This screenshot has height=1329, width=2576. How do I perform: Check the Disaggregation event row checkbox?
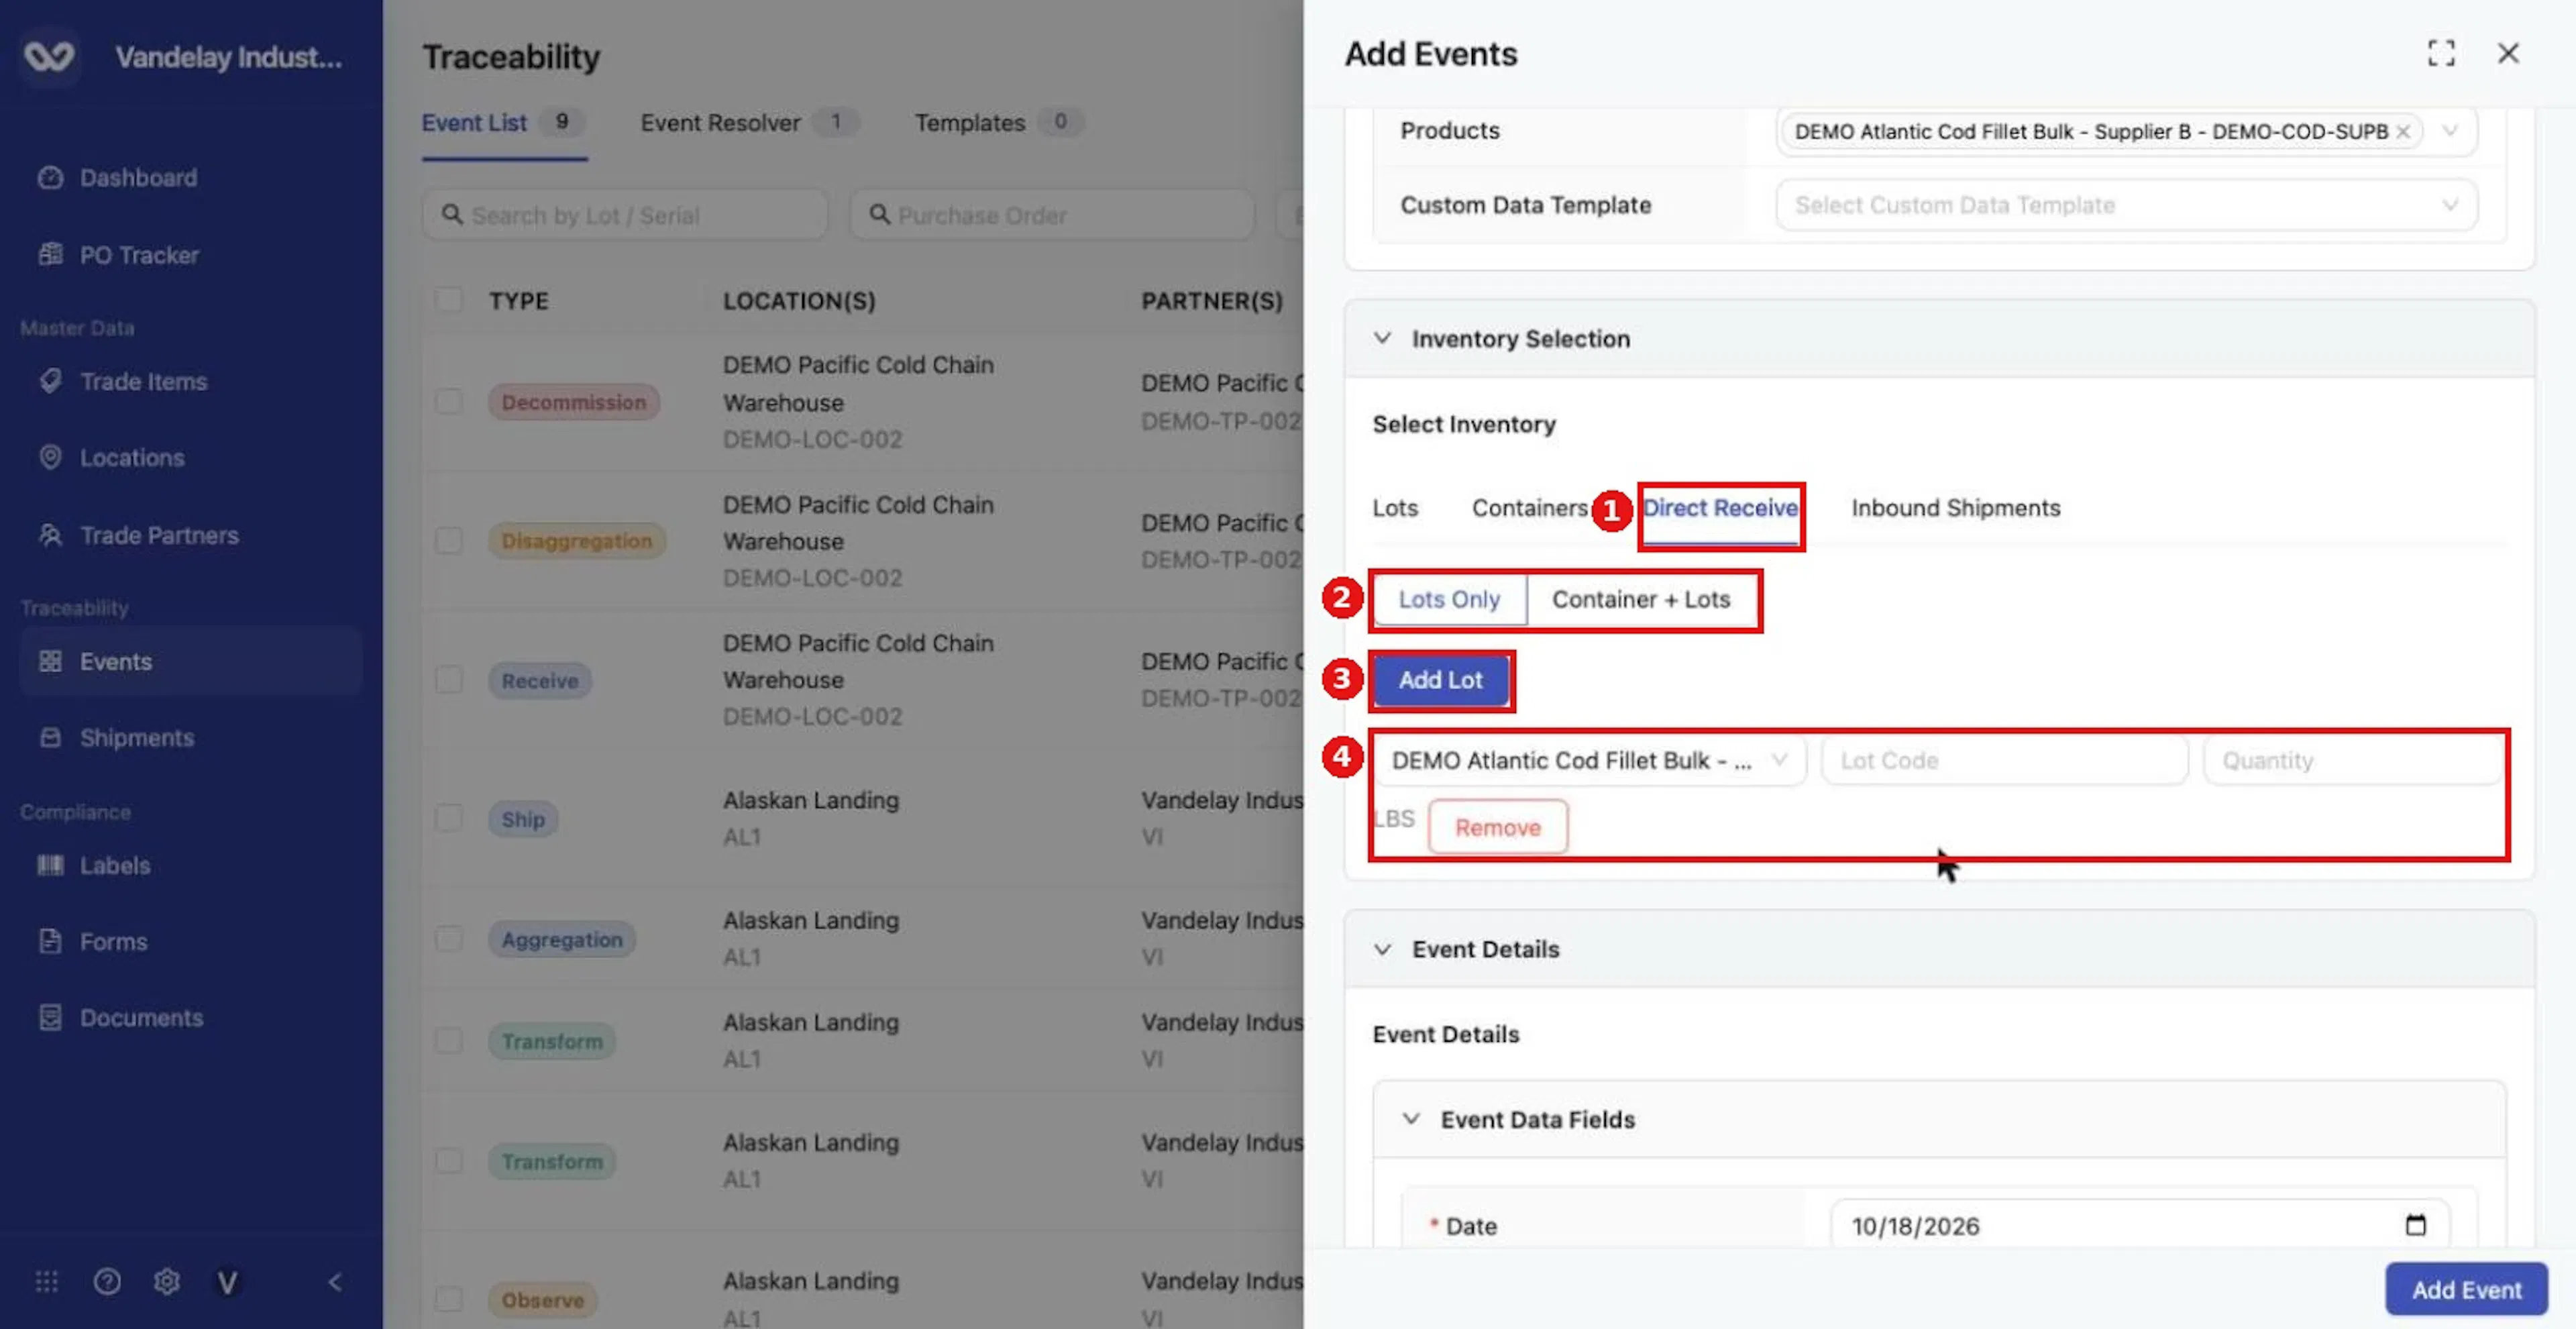[x=449, y=540]
